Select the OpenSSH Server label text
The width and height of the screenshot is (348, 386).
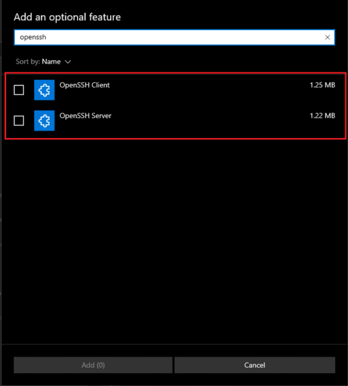point(85,116)
